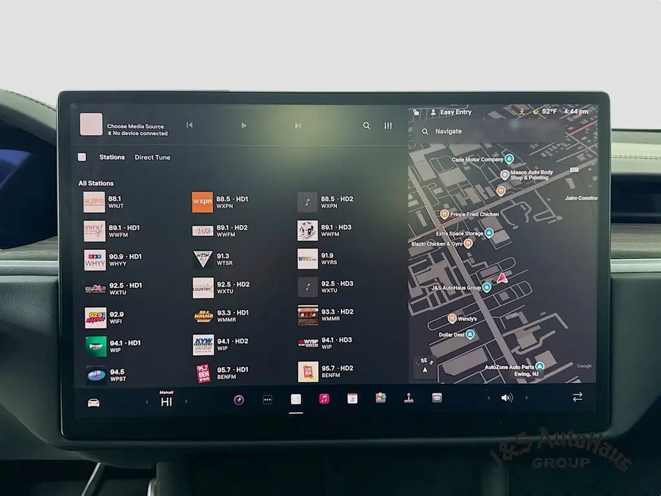Screen dimensions: 661x496
Task: Open the audio equalizer settings icon
Action: tap(388, 126)
